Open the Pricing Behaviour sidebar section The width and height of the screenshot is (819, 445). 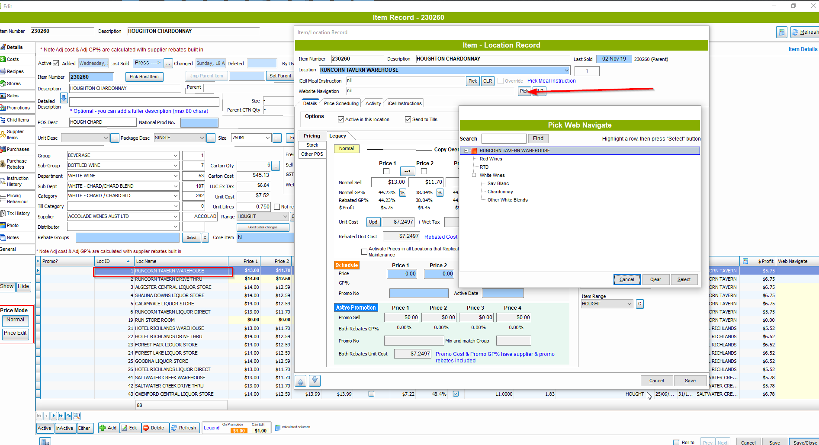(17, 198)
